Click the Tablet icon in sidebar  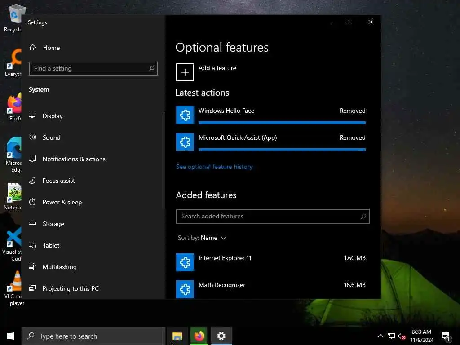point(32,245)
